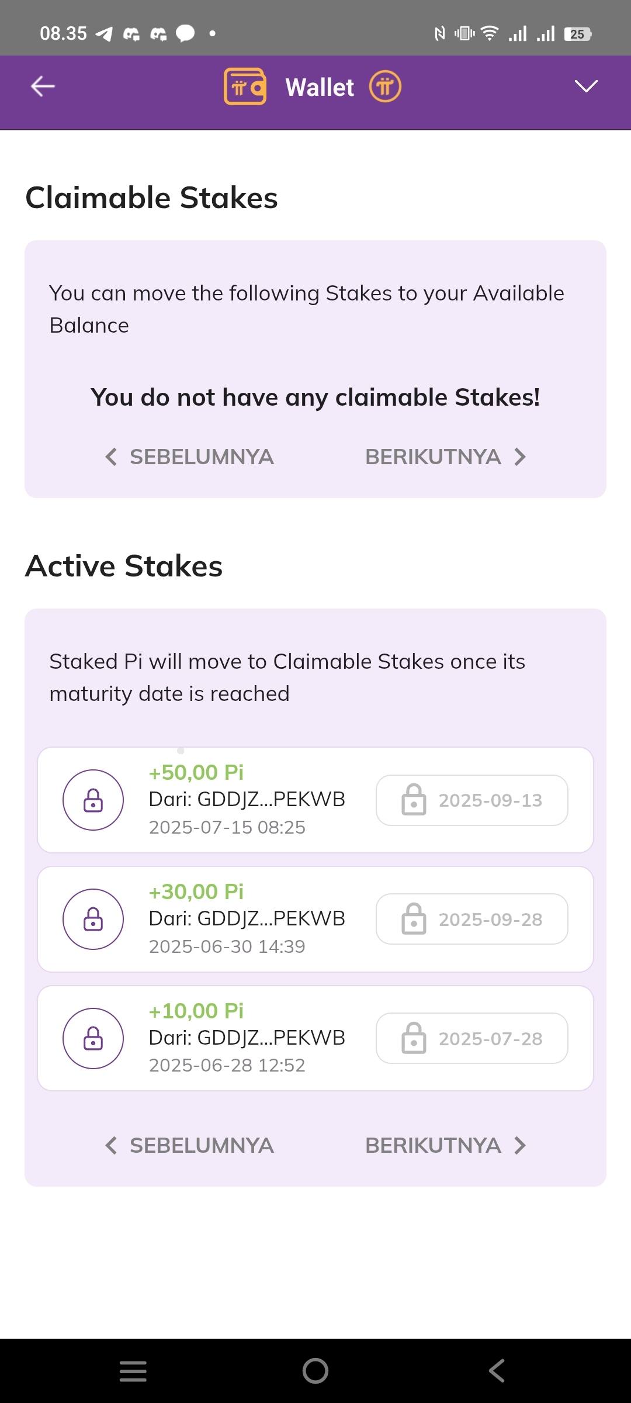Expand the header dropdown chevron
The image size is (631, 1403).
tap(586, 87)
